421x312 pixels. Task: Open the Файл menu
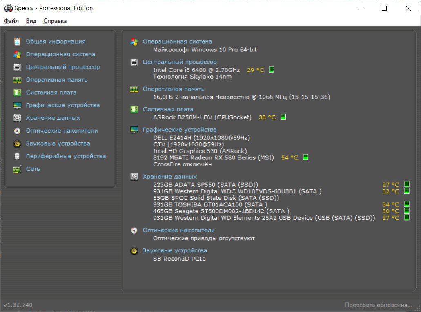pyautogui.click(x=11, y=21)
